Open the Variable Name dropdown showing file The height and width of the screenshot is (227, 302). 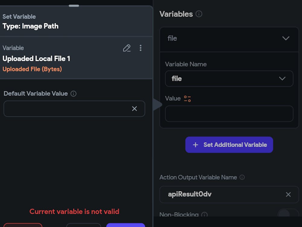(229, 79)
